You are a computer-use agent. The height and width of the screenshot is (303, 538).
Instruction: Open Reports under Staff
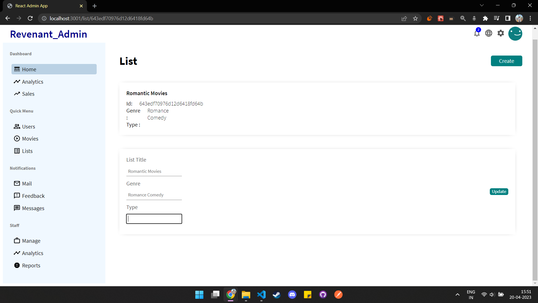[x=31, y=265]
